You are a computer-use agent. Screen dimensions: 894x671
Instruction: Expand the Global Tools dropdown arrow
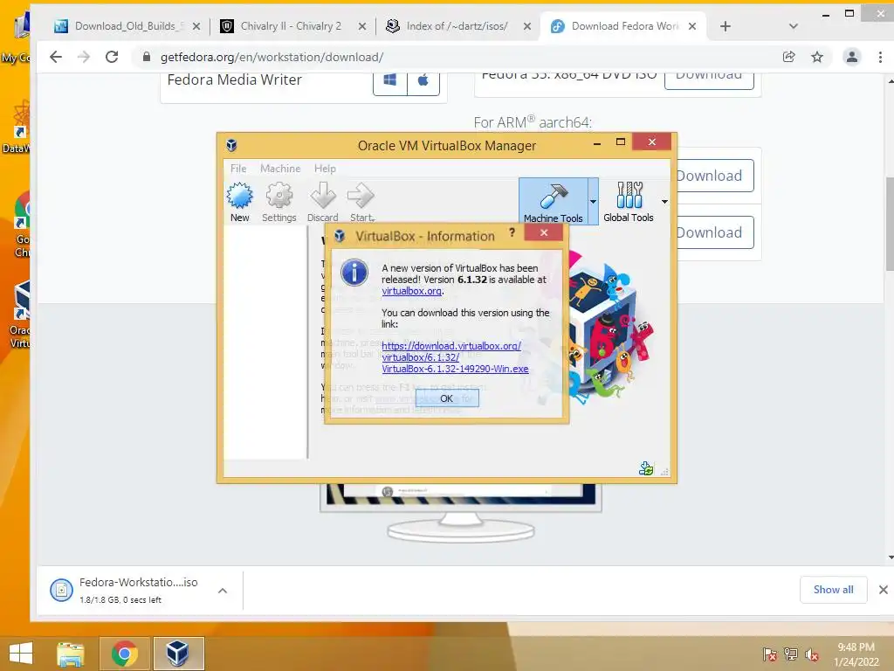click(664, 202)
